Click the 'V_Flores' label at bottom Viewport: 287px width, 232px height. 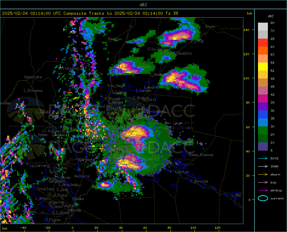coord(53,220)
